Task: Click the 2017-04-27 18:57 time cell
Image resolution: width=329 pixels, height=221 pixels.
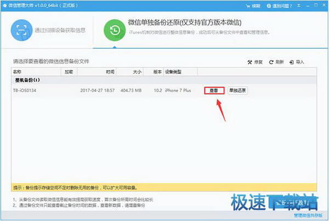Action: (98, 90)
